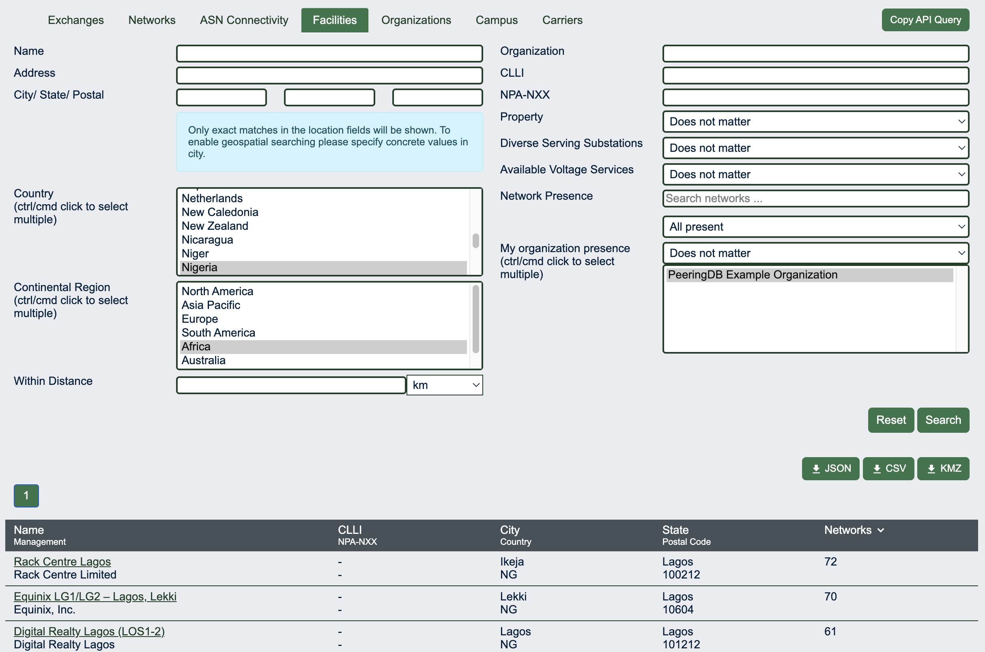Viewport: 985px width, 652px height.
Task: Open the ASN Connectivity tab
Action: click(244, 20)
